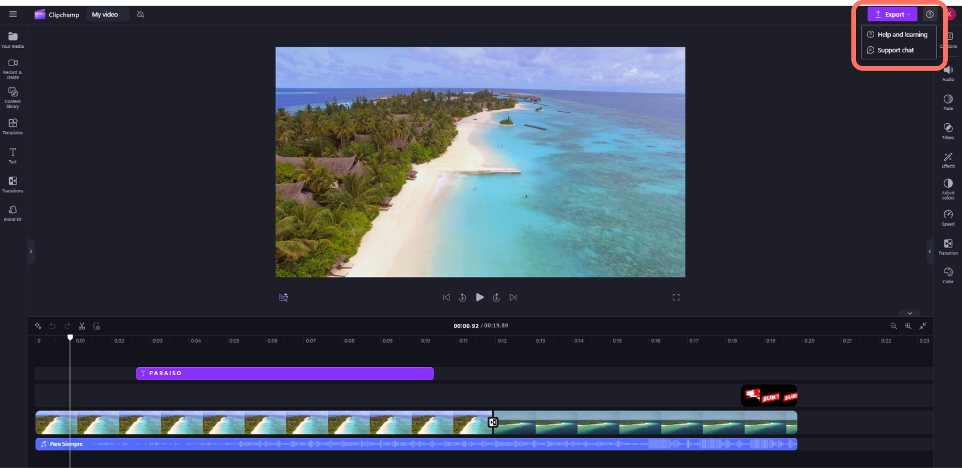Choose Support chat from help menu

tap(895, 50)
